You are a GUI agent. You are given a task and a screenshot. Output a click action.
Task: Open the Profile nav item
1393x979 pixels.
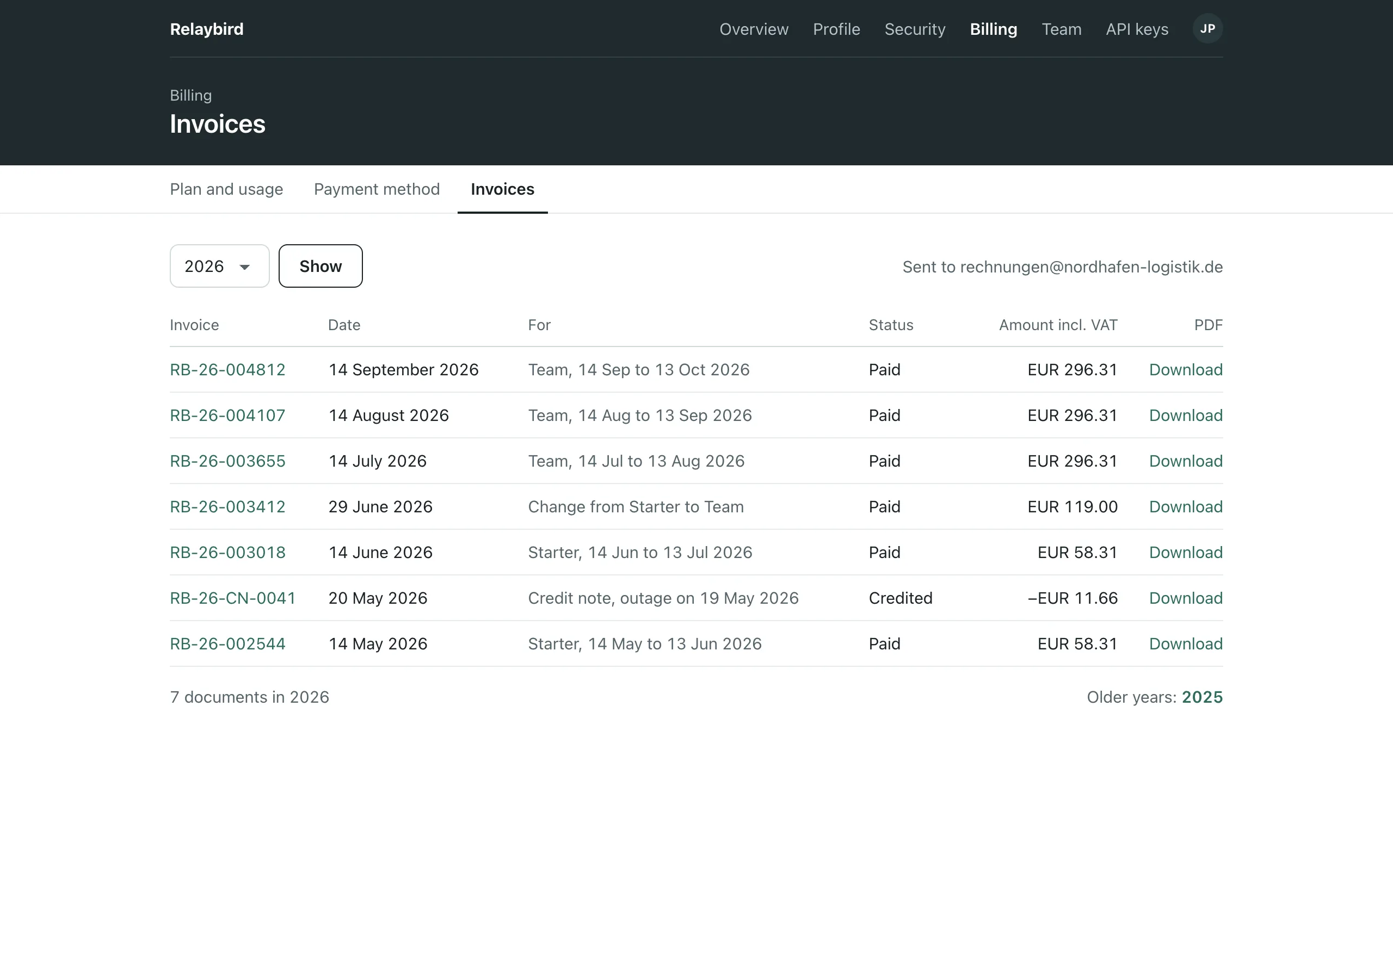(836, 29)
